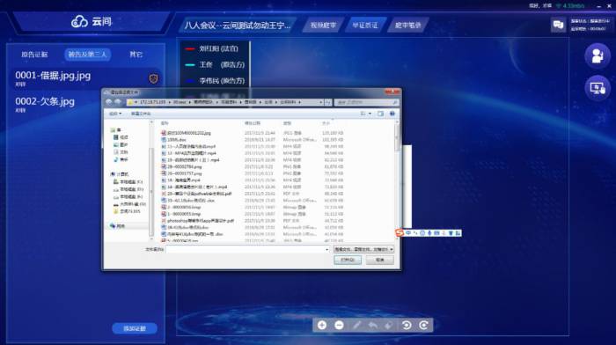
Task: Click the Sogou S input method icon
Action: coord(400,232)
